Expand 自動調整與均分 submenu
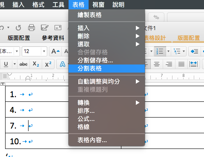 click(106, 81)
